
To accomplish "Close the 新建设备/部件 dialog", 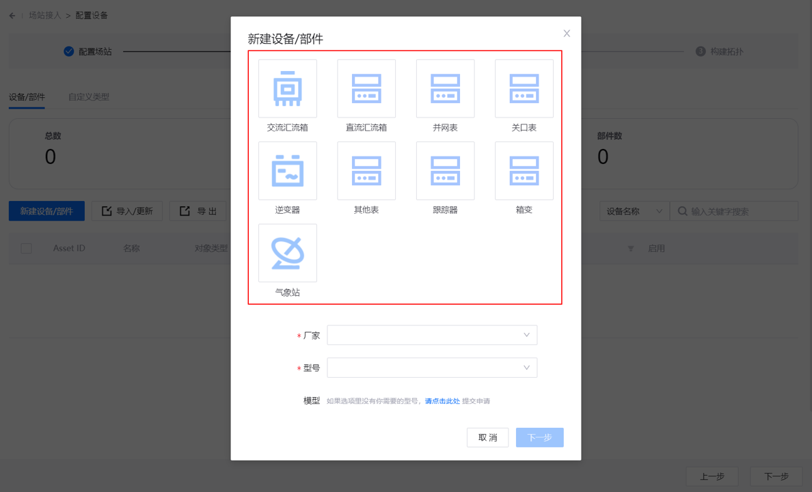I will pos(567,33).
